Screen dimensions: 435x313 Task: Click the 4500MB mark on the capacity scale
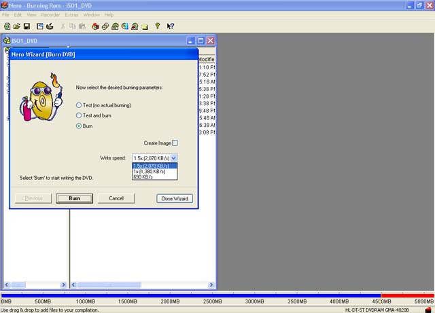[381, 301]
